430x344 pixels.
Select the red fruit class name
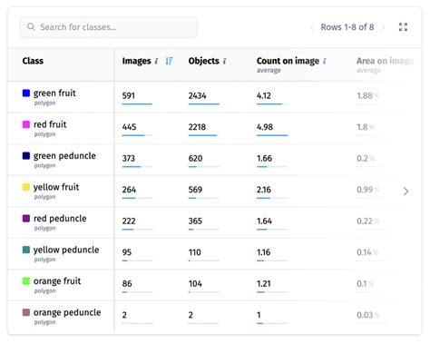pyautogui.click(x=50, y=124)
